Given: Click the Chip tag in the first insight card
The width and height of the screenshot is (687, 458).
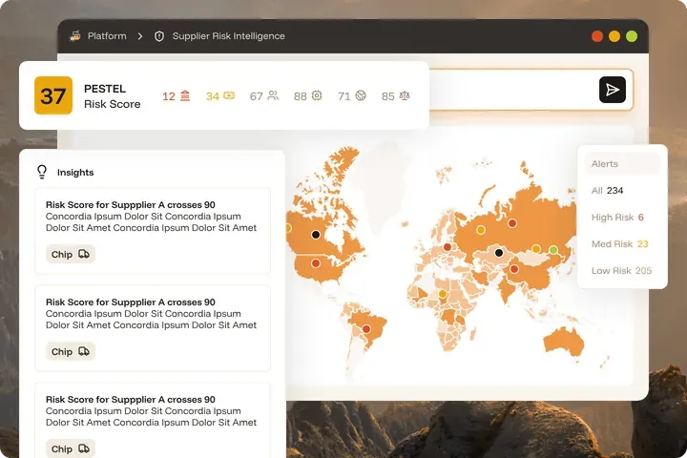Looking at the screenshot, I should 71,254.
